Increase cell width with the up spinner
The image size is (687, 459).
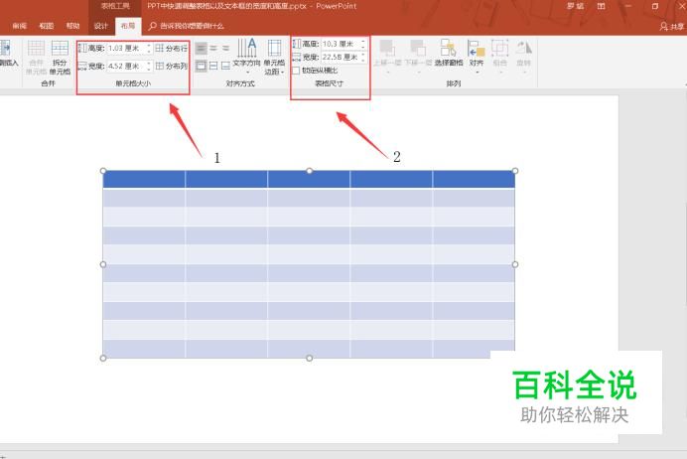coord(149,64)
